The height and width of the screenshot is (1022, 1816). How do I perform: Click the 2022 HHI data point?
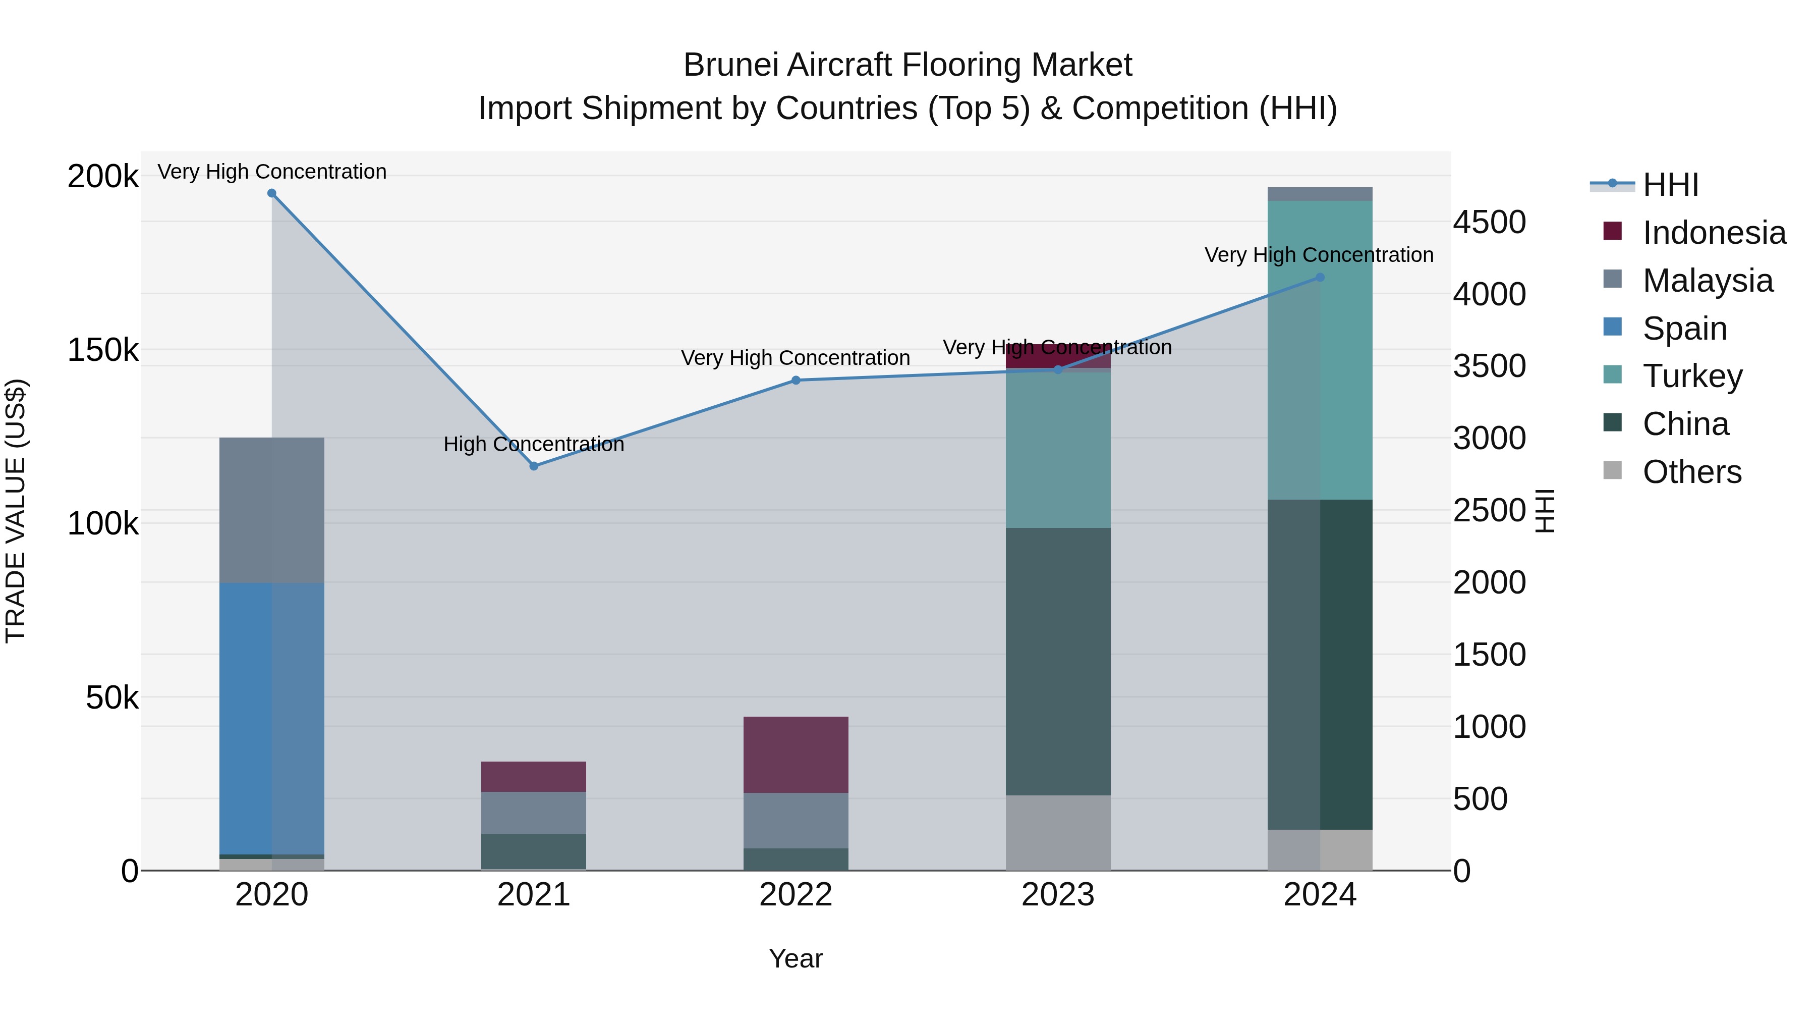pos(796,380)
